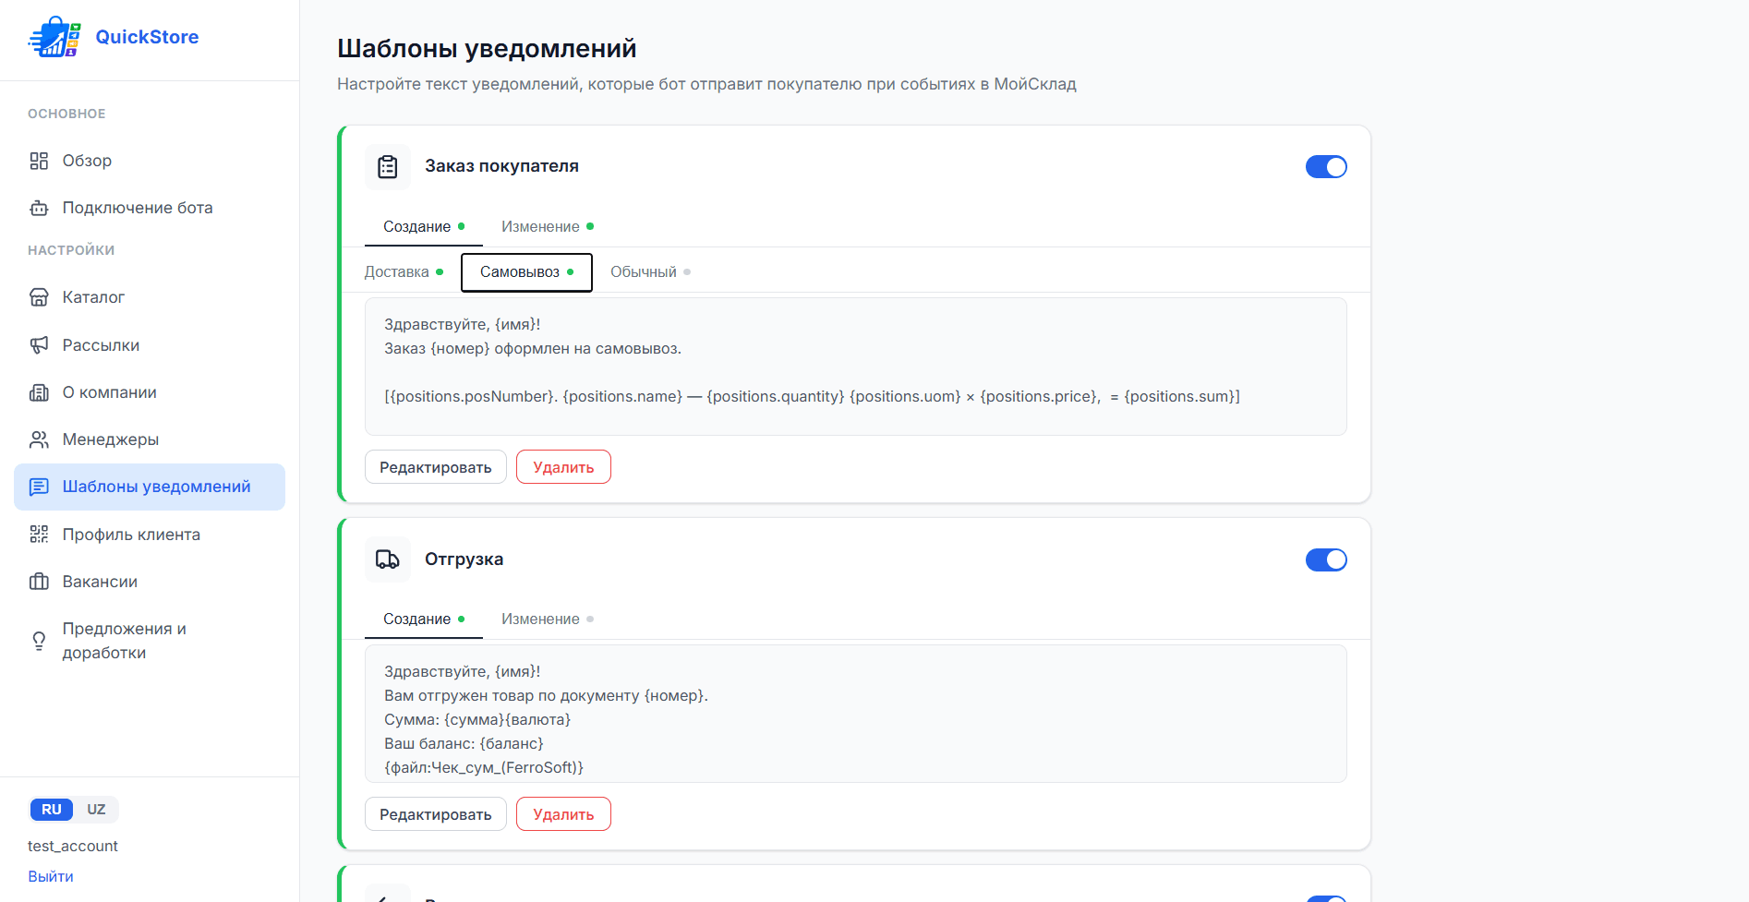
Task: Switch language to RU
Action: 52,810
